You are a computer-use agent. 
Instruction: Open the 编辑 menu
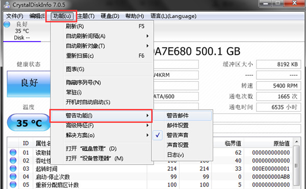[x=37, y=16]
